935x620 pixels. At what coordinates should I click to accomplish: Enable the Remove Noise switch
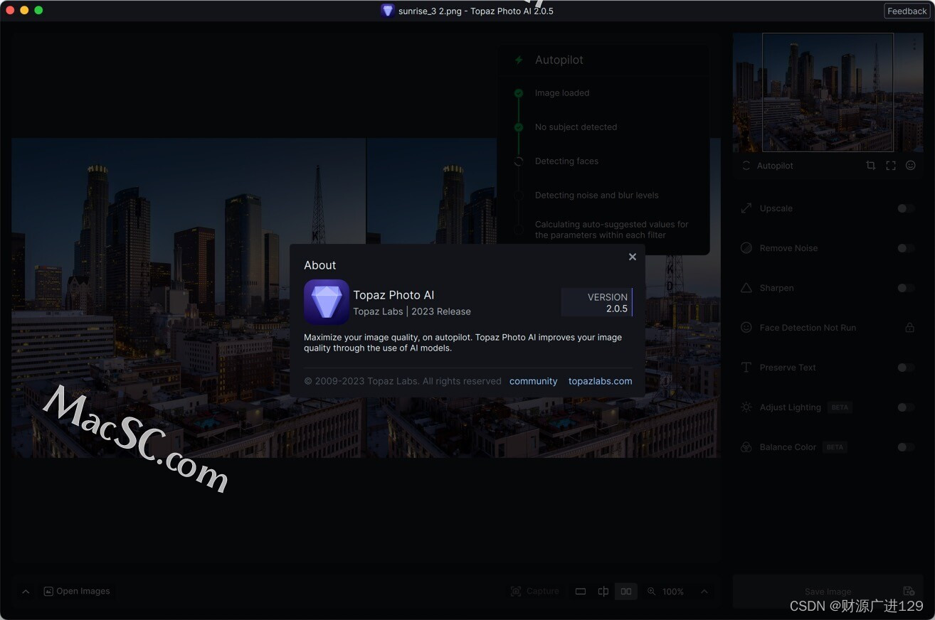pyautogui.click(x=905, y=248)
